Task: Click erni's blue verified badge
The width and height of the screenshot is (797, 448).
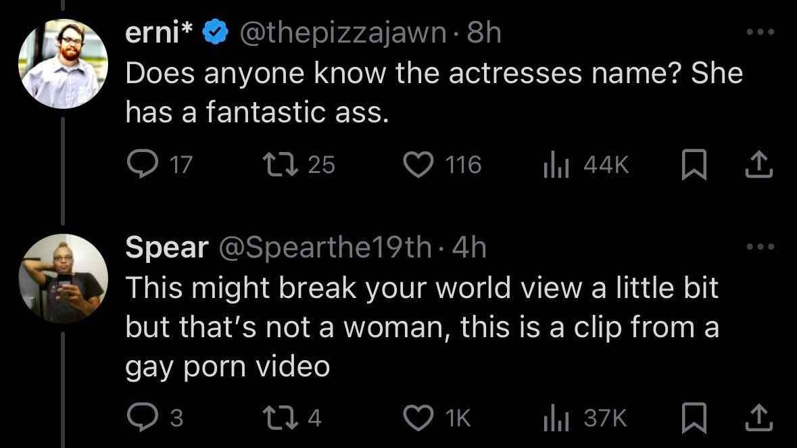Action: pyautogui.click(x=214, y=34)
